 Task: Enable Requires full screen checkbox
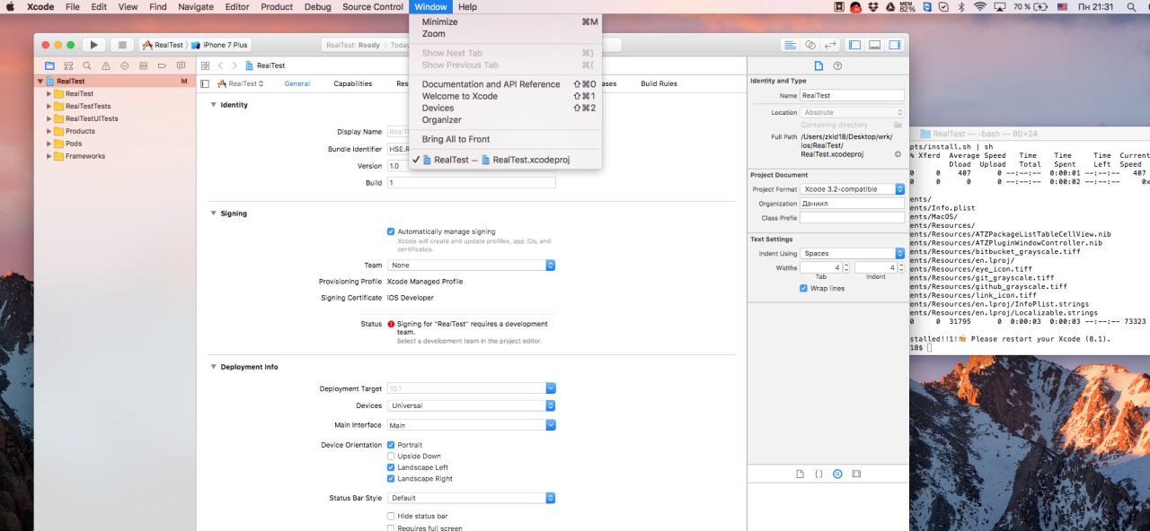click(x=391, y=528)
